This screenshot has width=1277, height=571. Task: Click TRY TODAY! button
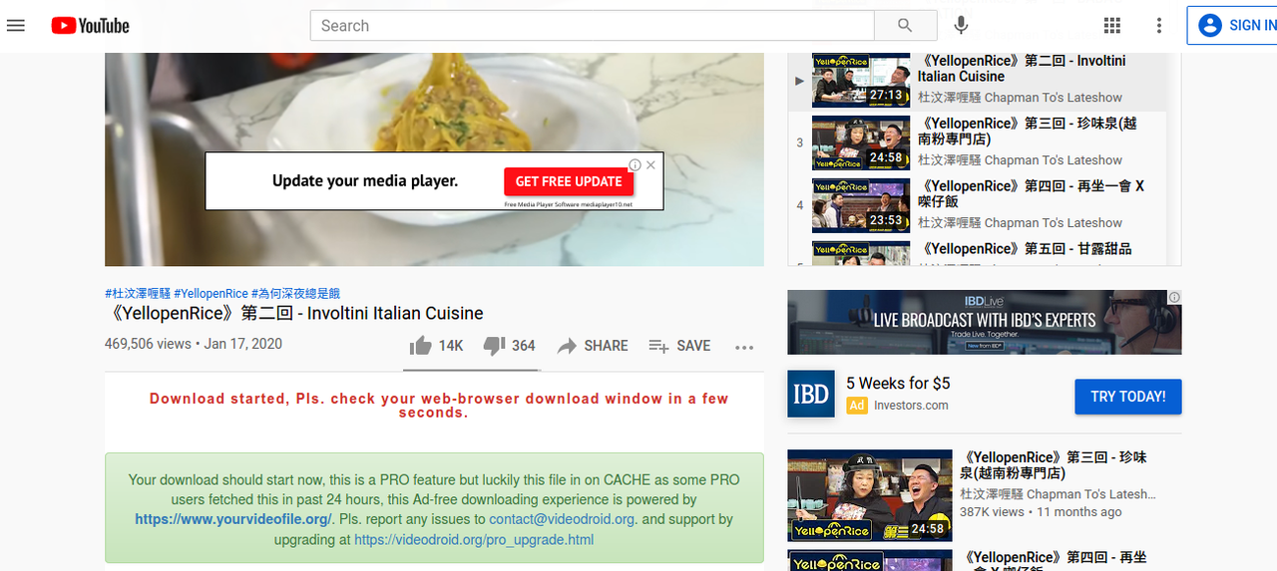pos(1128,397)
